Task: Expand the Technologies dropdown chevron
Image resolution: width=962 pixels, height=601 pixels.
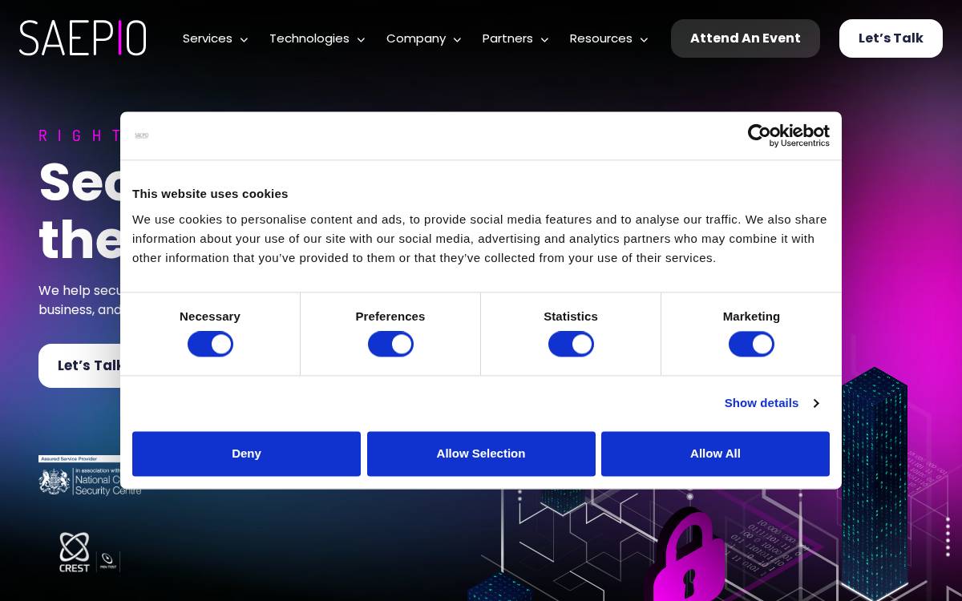Action: 361,39
